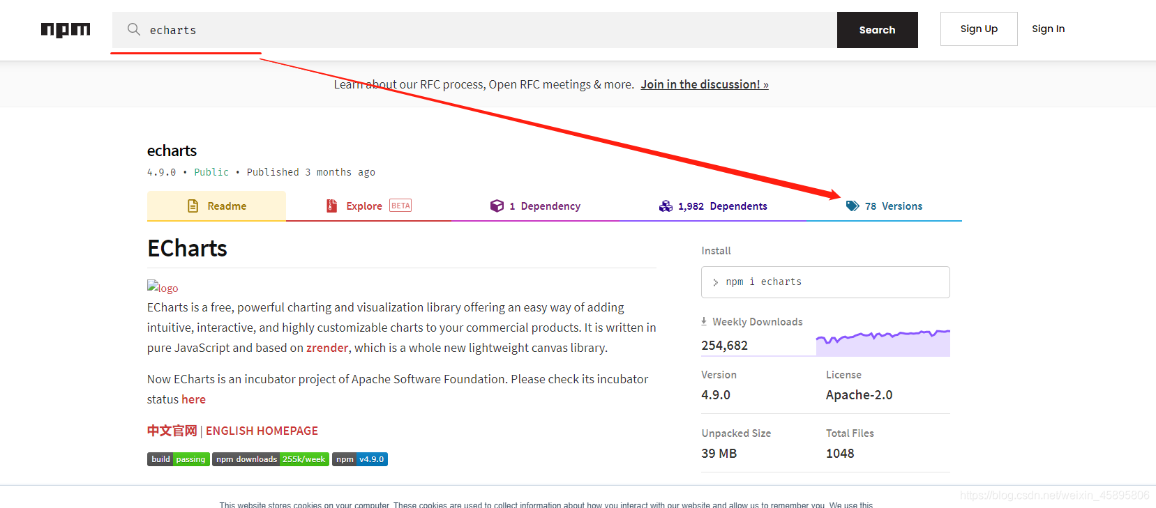Select the License value Apache-2.0
The image size is (1156, 508).
[859, 395]
